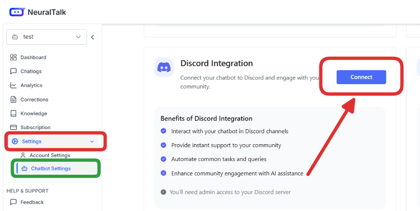This screenshot has width=420, height=211.
Task: Click the Subscription card icon
Action: [x=13, y=127]
